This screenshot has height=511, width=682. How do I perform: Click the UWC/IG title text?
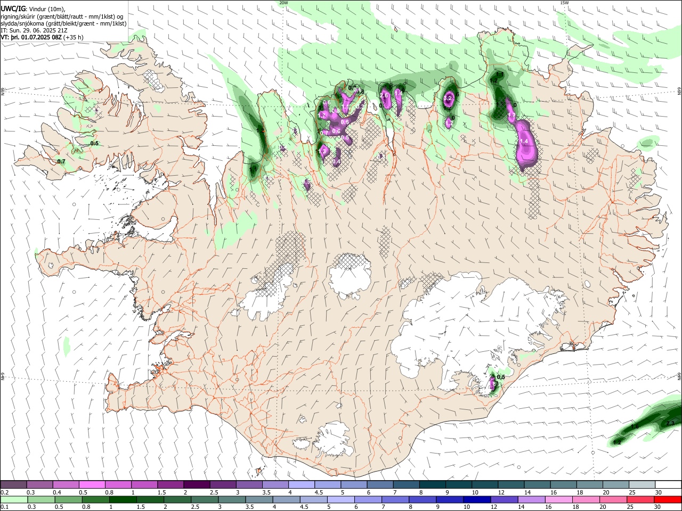[13, 8]
